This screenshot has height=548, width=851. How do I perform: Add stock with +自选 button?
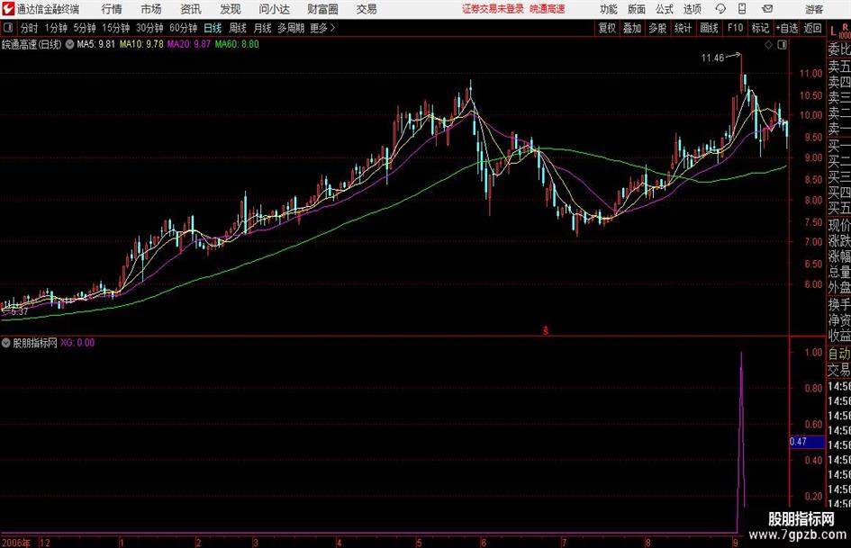point(787,28)
